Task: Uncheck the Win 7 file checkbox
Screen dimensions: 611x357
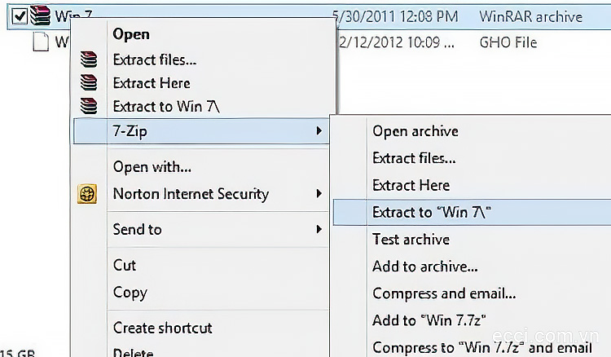Action: (x=19, y=16)
